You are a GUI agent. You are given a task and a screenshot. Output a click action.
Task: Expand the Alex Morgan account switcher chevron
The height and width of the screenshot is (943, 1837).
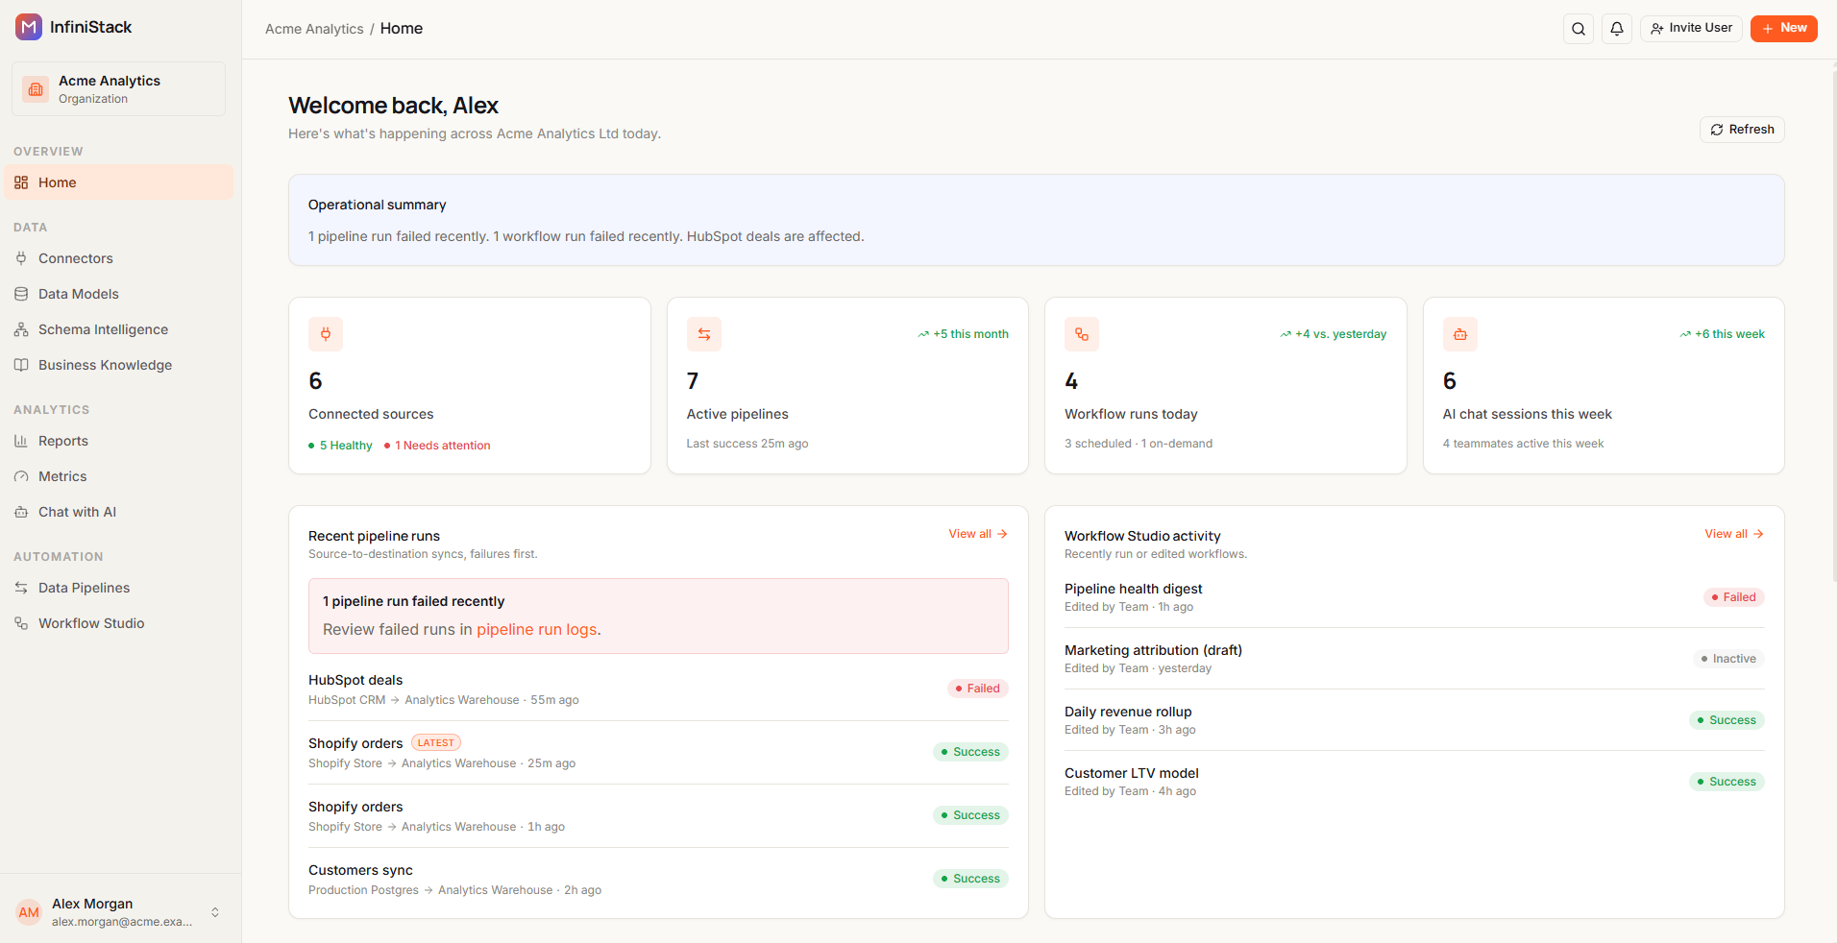coord(215,912)
